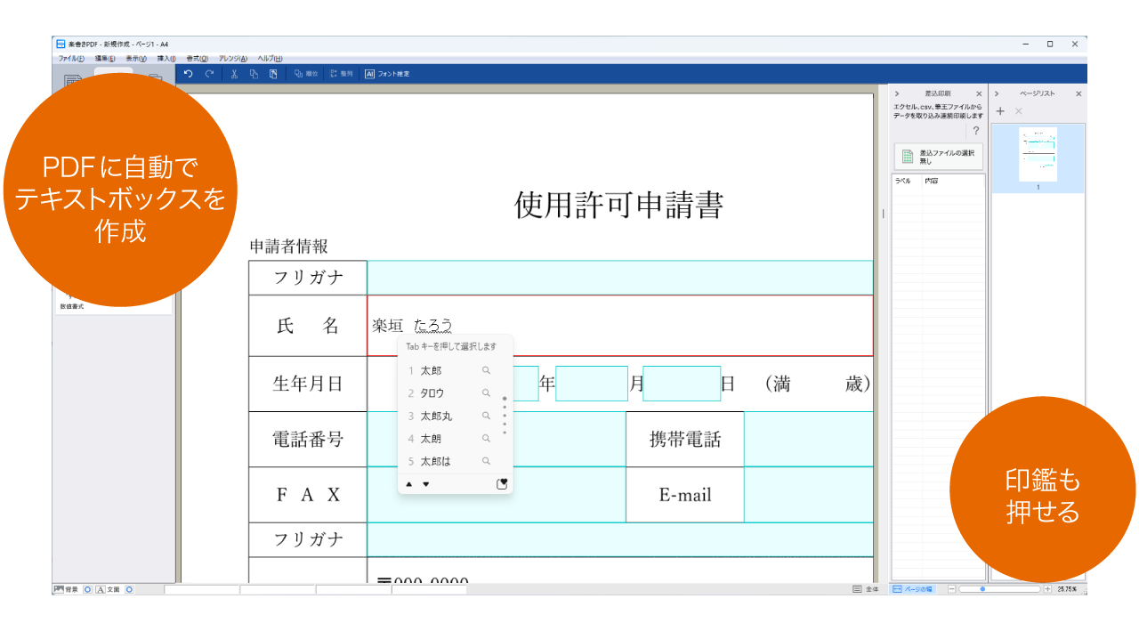Click the Undo arrow in the toolbar
Image resolution: width=1139 pixels, height=631 pixels.
pyautogui.click(x=188, y=73)
